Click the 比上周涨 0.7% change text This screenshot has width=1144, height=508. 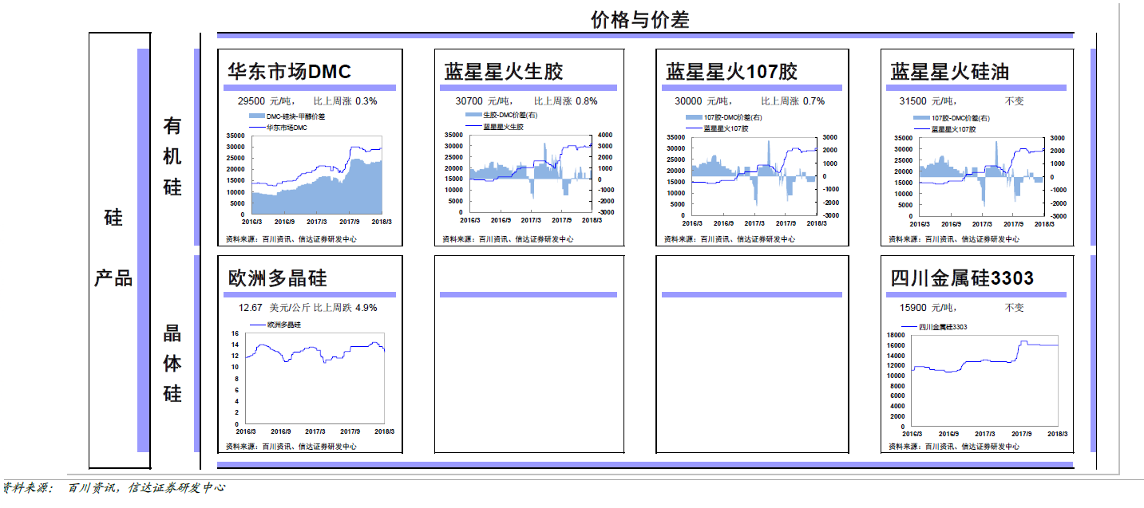[792, 101]
